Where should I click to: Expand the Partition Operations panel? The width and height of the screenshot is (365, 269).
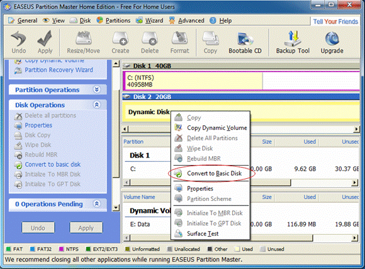point(97,89)
